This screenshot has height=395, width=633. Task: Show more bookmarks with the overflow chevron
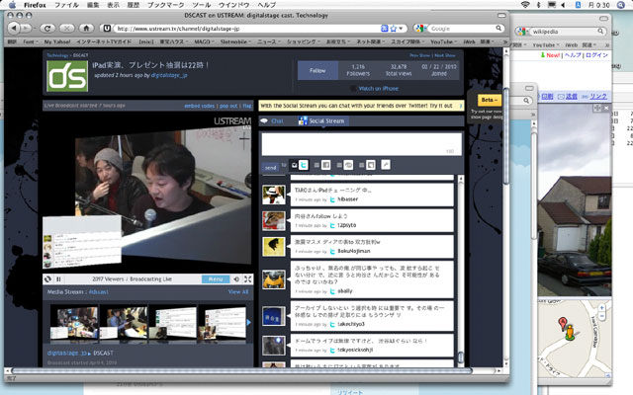pos(504,41)
